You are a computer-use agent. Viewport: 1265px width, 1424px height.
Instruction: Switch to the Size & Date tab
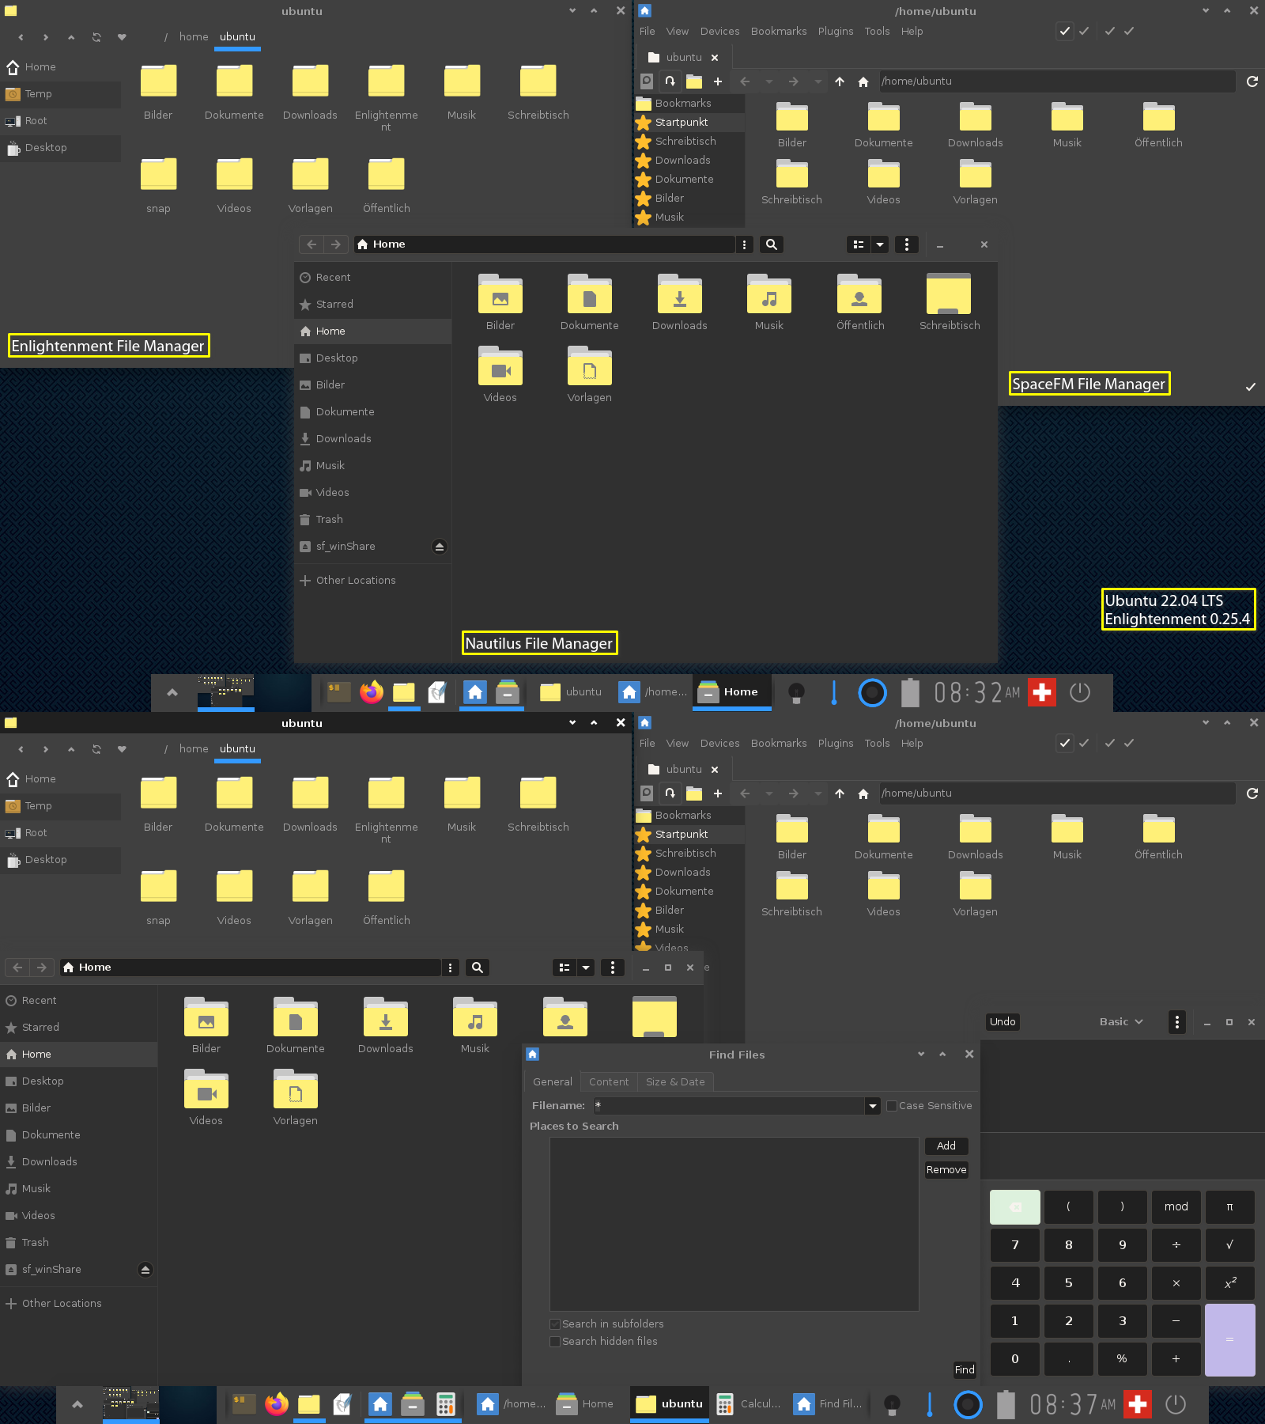[675, 1082]
